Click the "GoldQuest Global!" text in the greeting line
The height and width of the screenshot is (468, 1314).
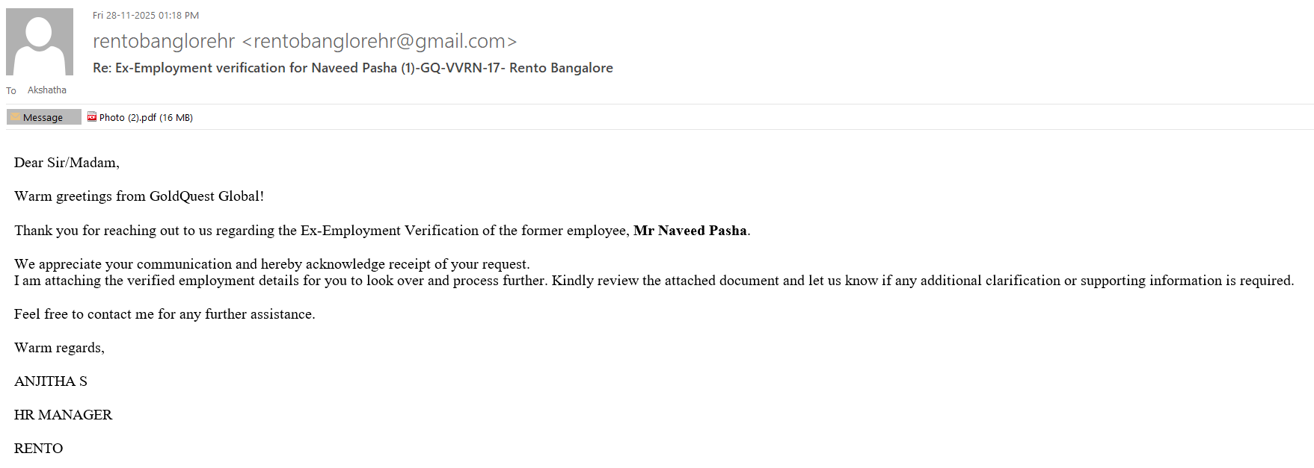coord(206,196)
